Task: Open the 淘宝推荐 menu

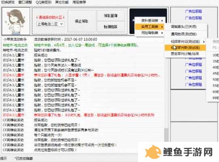Action: pos(79,2)
